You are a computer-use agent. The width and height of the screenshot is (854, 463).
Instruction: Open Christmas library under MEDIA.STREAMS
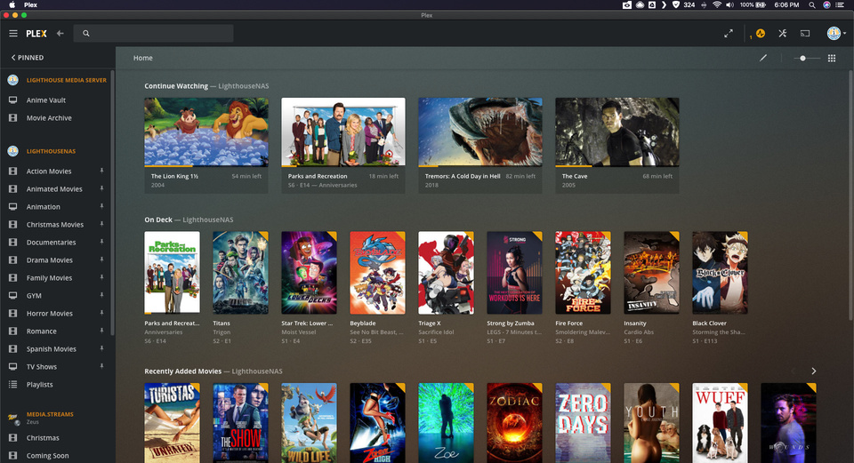(x=43, y=438)
